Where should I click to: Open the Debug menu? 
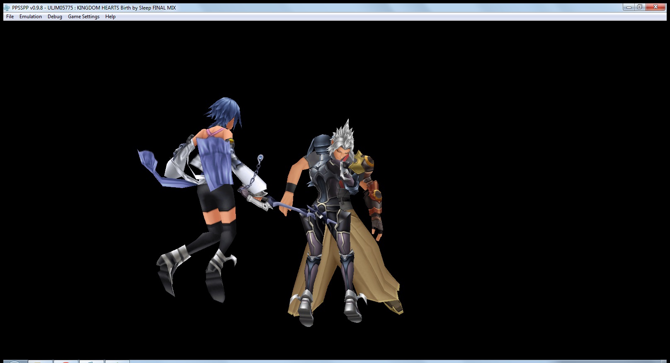point(55,17)
